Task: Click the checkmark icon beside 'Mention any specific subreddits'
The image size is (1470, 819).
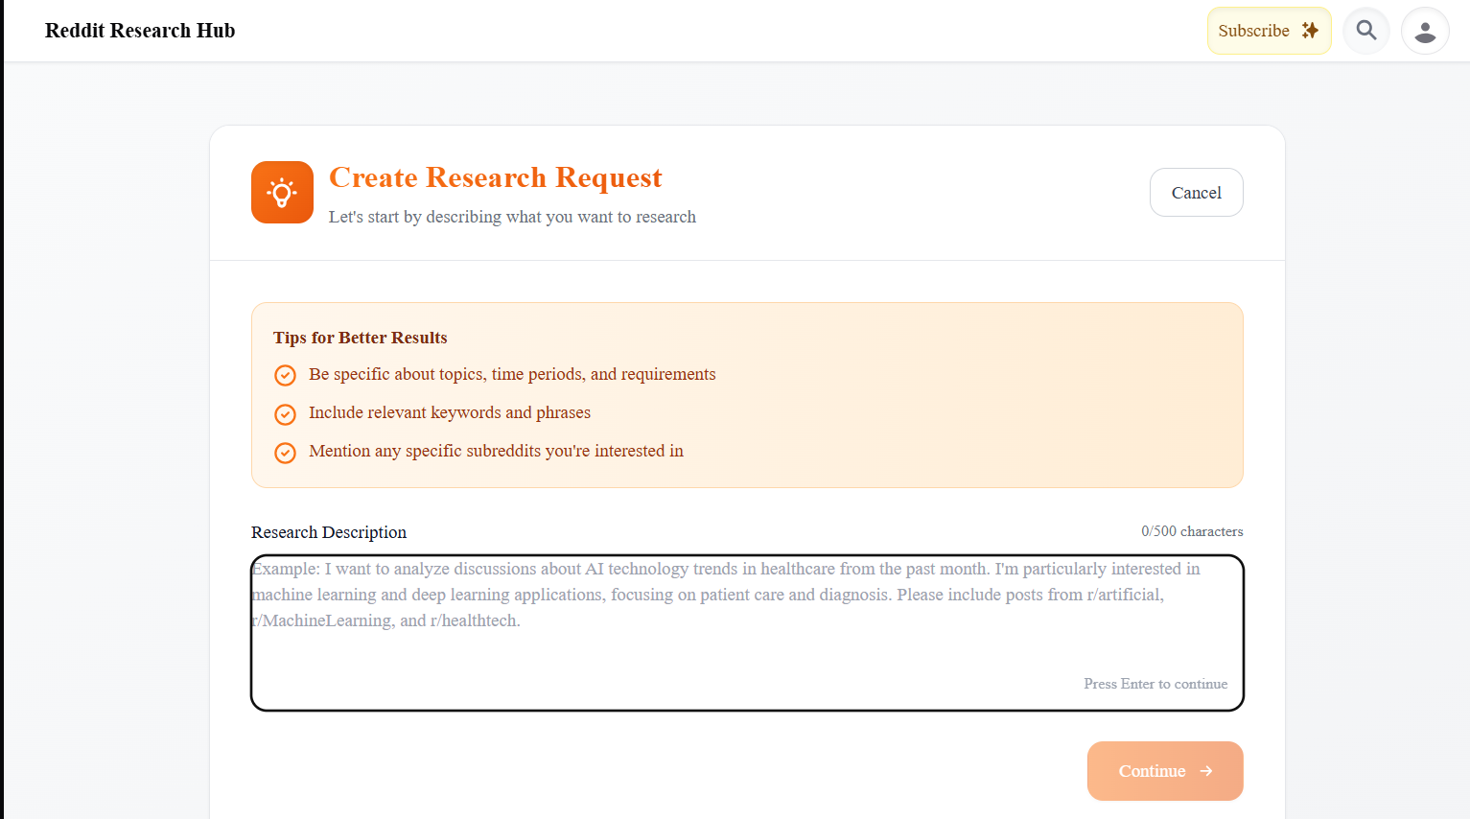Action: pos(285,453)
